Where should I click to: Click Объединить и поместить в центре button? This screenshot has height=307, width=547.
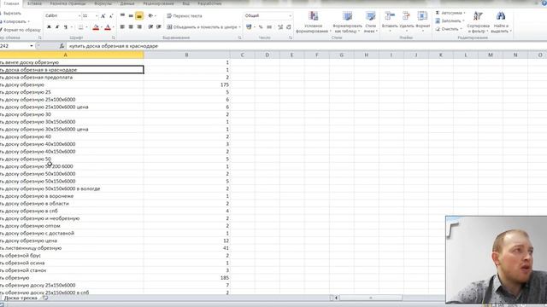point(202,26)
